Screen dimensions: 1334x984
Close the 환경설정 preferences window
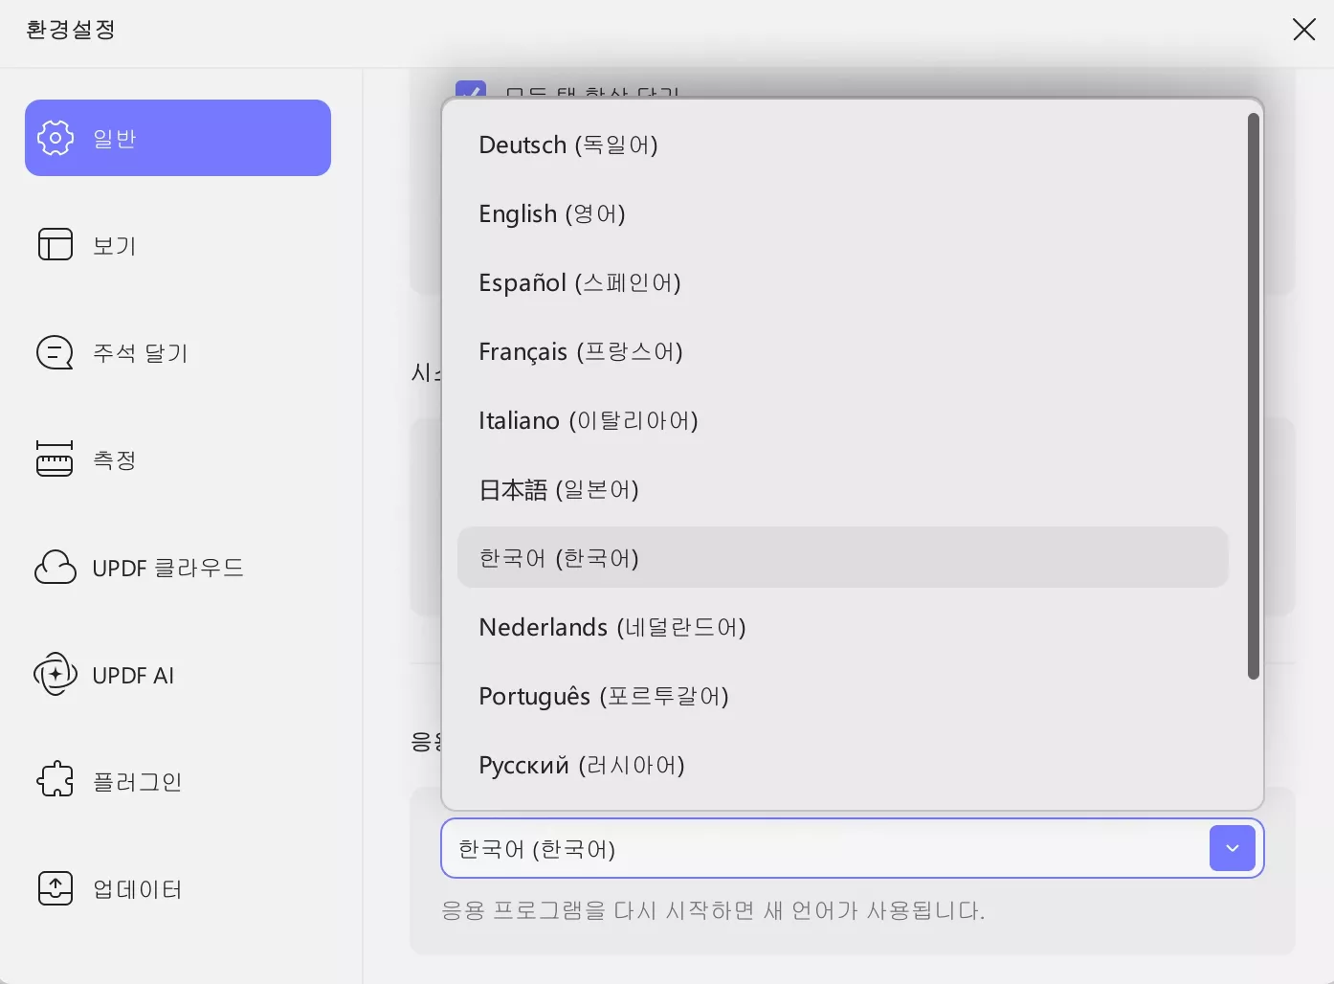[x=1303, y=30]
